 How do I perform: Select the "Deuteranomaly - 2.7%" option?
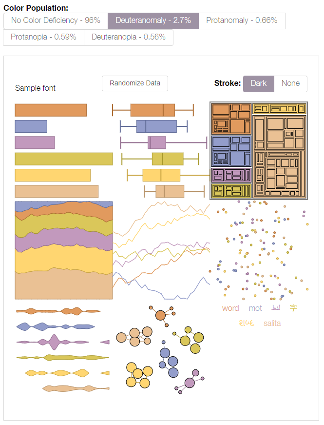point(153,20)
